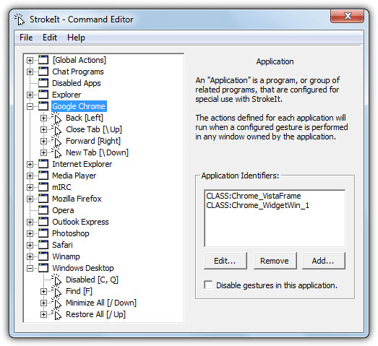Click the Disabled Apps application icon

(x=43, y=83)
